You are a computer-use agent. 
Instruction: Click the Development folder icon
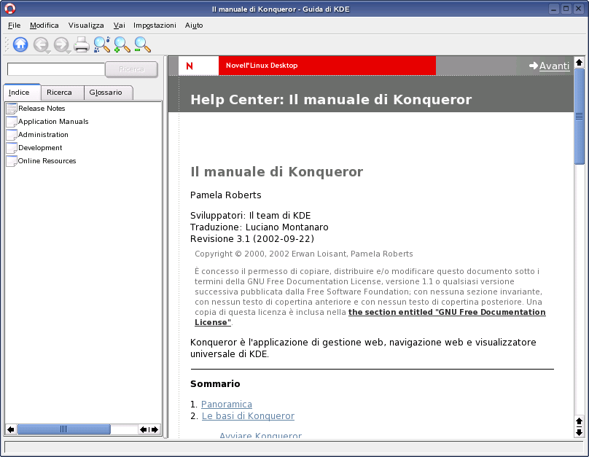[x=12, y=147]
